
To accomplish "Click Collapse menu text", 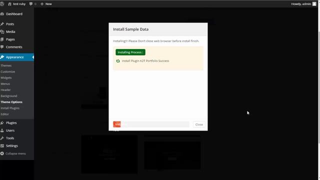I will coord(15,153).
